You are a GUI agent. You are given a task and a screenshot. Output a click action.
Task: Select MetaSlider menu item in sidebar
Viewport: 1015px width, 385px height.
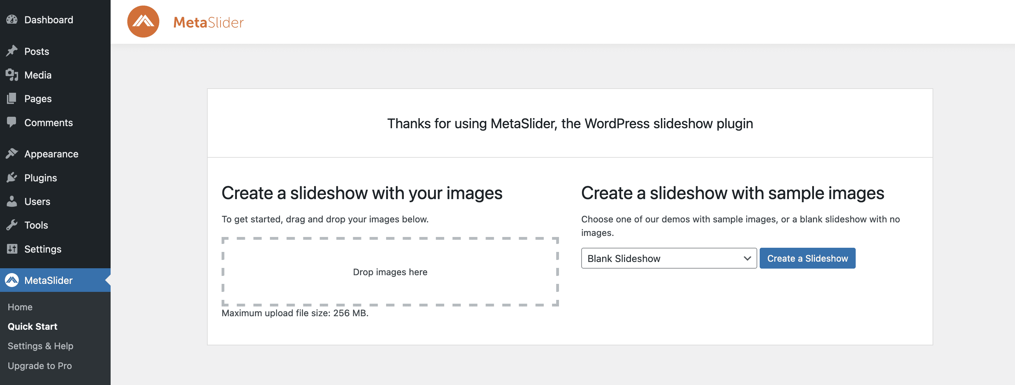point(48,280)
